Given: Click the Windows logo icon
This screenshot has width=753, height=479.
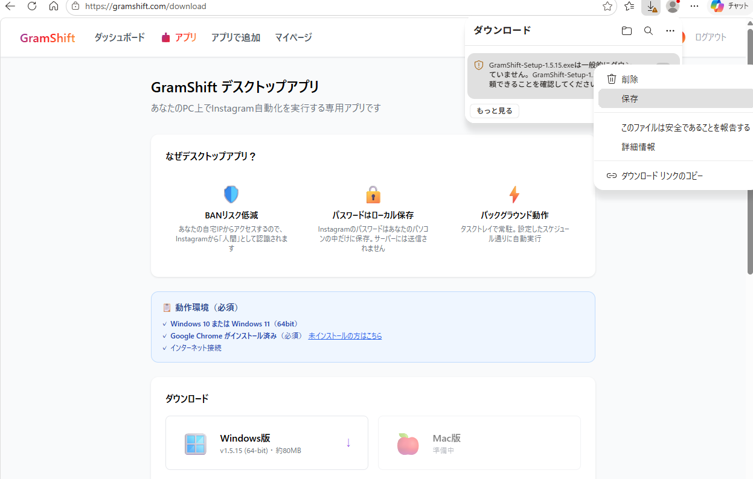Looking at the screenshot, I should coord(195,444).
